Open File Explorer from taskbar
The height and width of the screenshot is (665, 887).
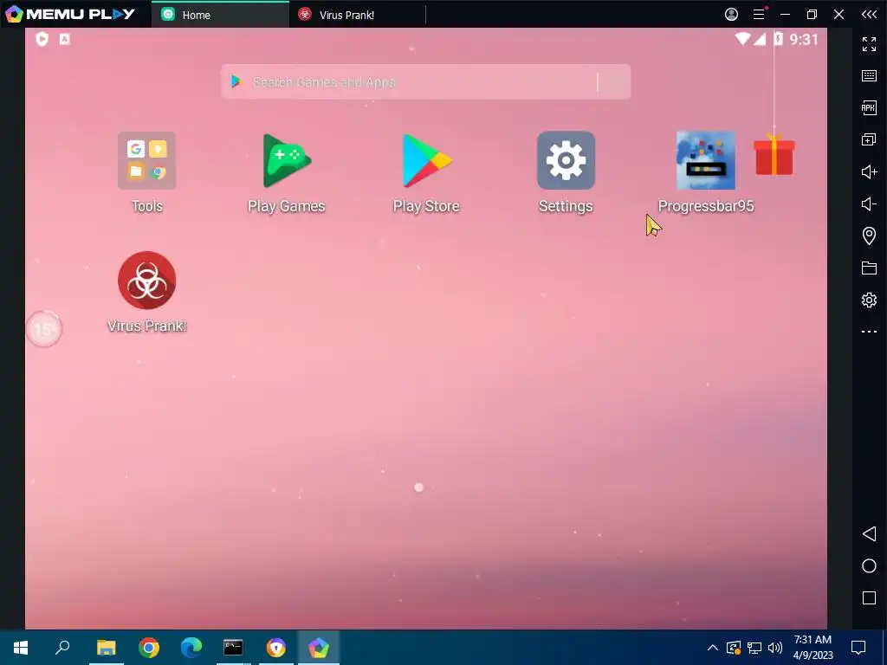tap(106, 648)
